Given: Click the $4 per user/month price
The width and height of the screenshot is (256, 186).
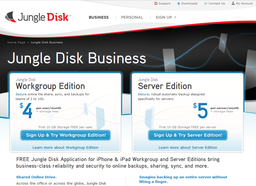Looking at the screenshot, I should pyautogui.click(x=40, y=110).
